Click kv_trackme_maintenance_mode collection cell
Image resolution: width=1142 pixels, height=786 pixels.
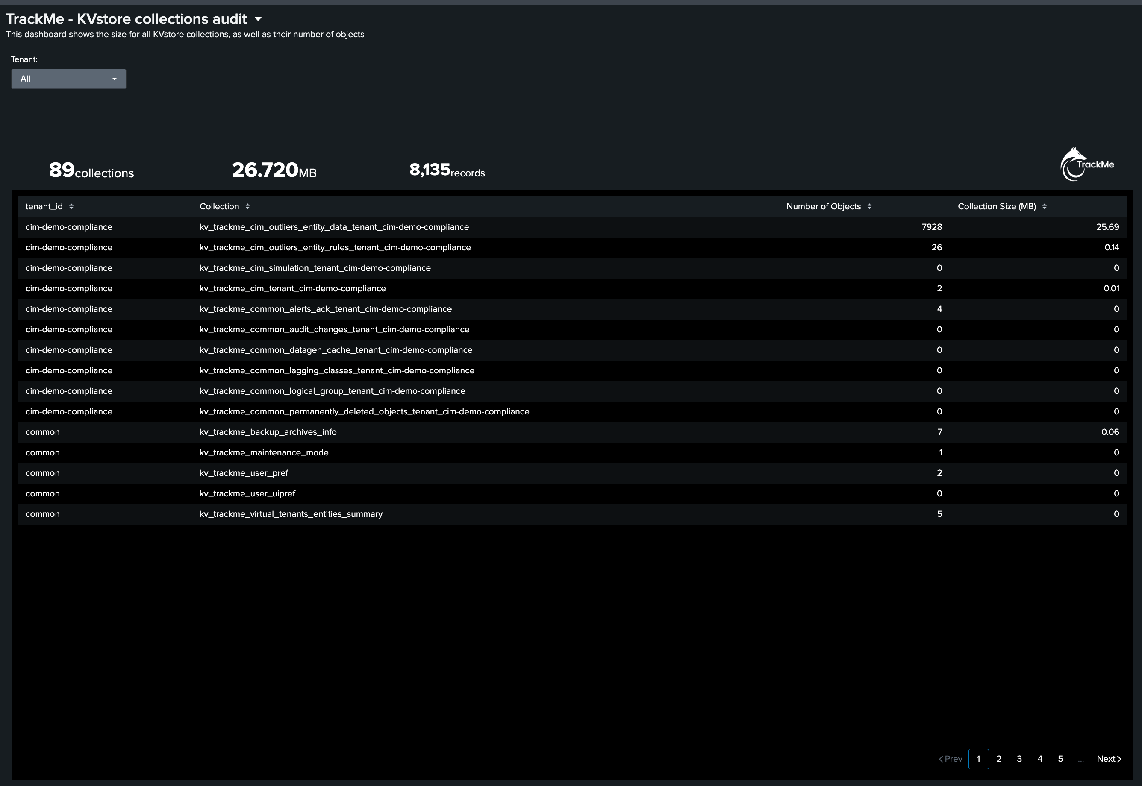tap(264, 452)
